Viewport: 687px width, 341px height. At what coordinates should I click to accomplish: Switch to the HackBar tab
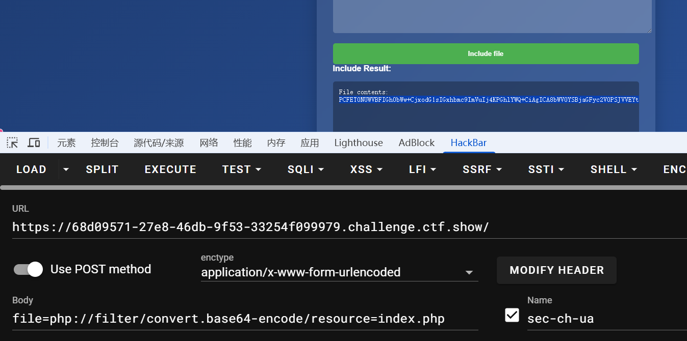coord(468,143)
